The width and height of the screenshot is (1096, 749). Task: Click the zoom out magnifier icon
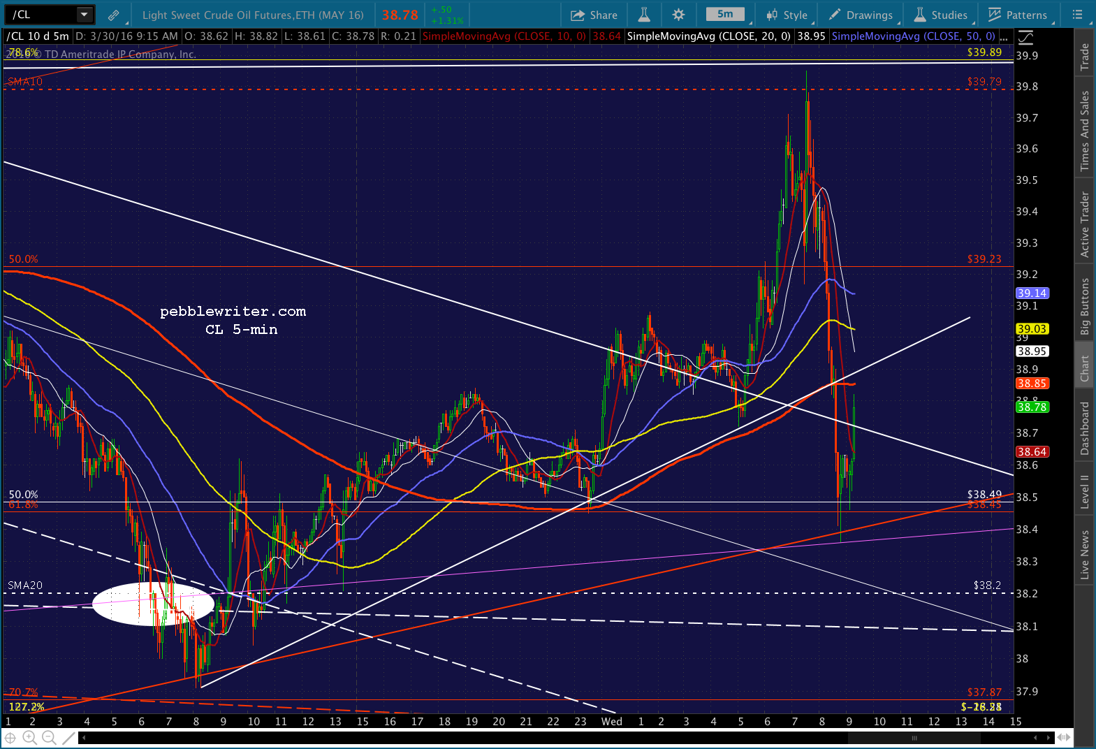click(x=49, y=737)
